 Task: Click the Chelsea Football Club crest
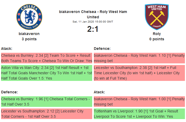point(29,17)
